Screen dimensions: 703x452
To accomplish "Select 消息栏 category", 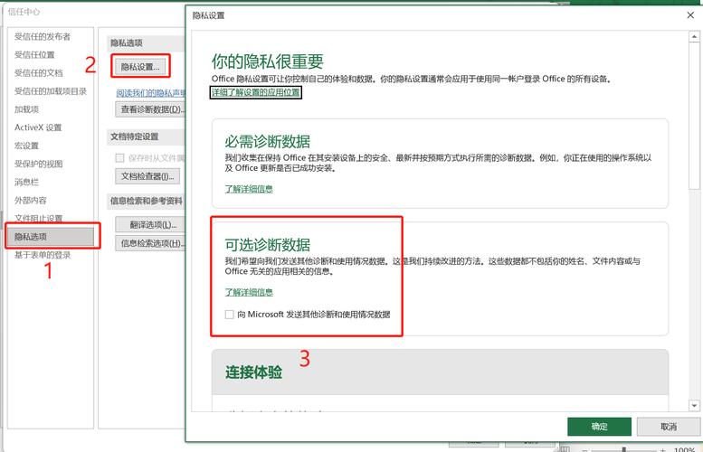I will tap(27, 183).
